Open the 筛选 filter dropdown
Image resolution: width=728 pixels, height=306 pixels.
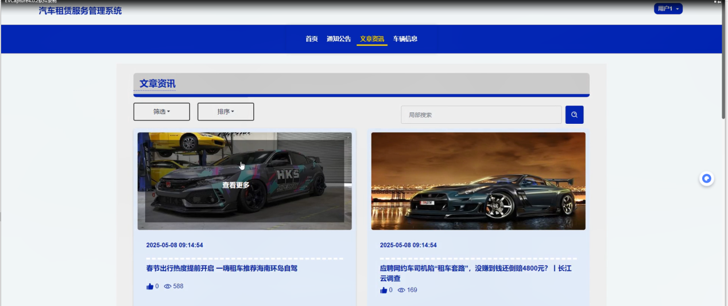click(161, 112)
